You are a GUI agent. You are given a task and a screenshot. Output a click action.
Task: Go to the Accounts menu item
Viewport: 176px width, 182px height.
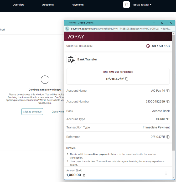pos(48,5)
